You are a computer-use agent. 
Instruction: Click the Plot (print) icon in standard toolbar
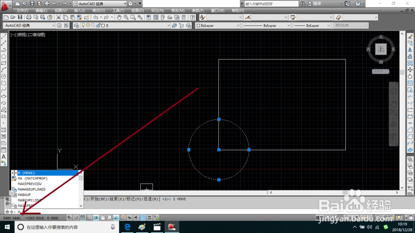point(29,17)
